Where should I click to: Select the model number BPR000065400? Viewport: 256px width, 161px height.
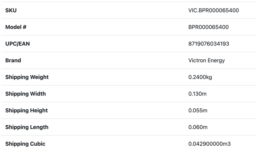click(208, 27)
